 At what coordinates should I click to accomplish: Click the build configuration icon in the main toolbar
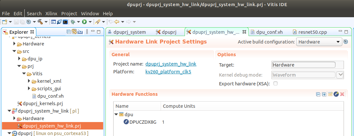click(29, 22)
